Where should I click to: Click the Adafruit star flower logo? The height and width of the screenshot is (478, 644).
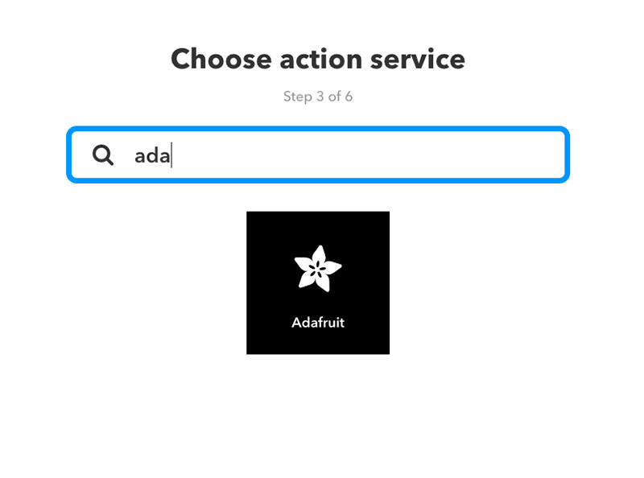pos(317,268)
